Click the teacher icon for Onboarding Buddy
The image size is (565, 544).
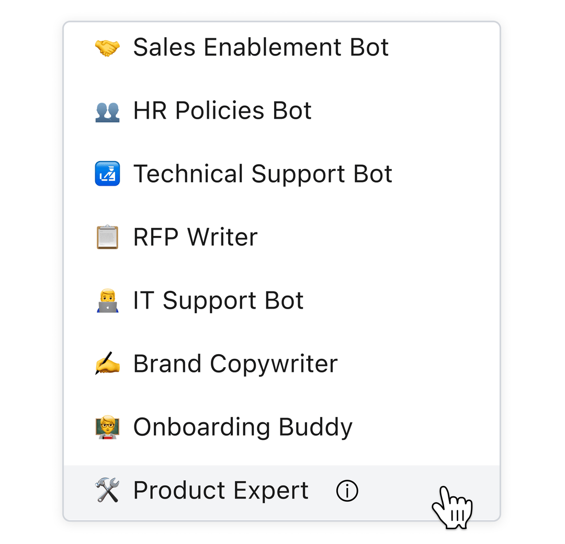[107, 427]
